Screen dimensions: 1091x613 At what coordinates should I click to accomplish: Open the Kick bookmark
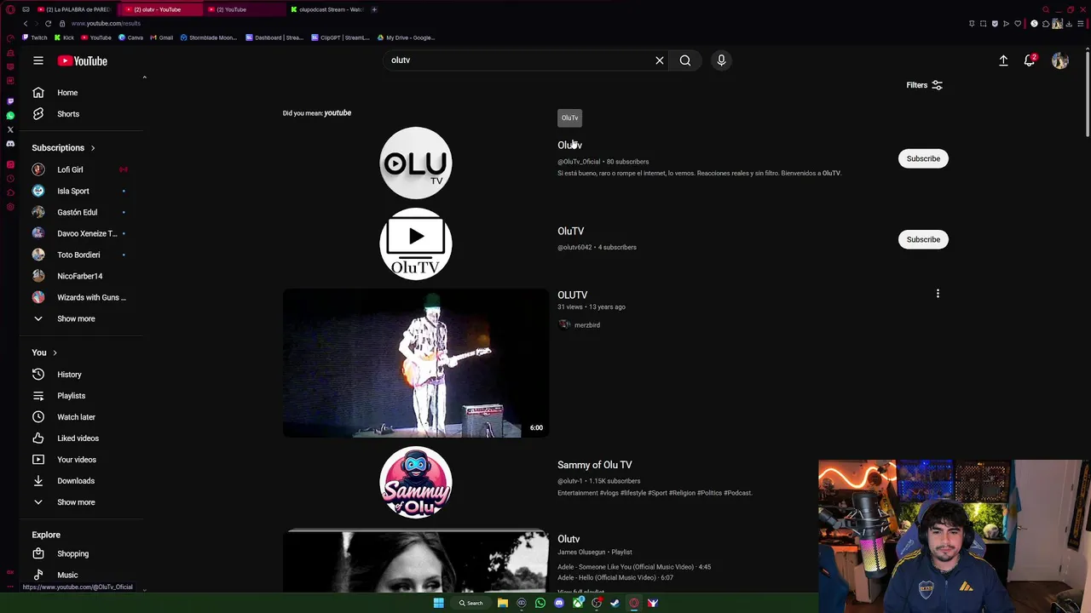pos(65,37)
